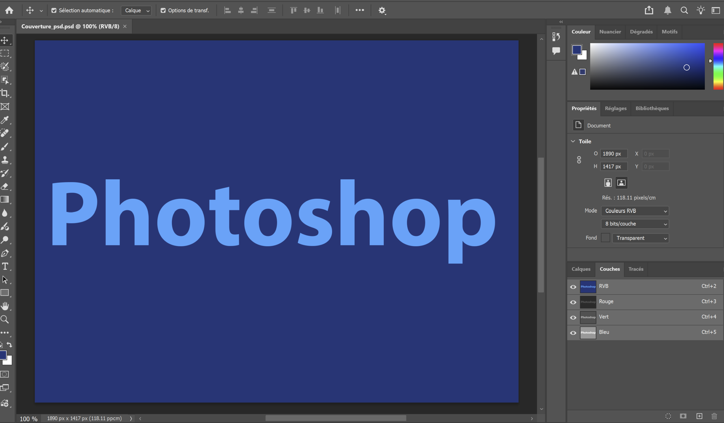
Task: Open the Réglages tab
Action: pyautogui.click(x=615, y=108)
